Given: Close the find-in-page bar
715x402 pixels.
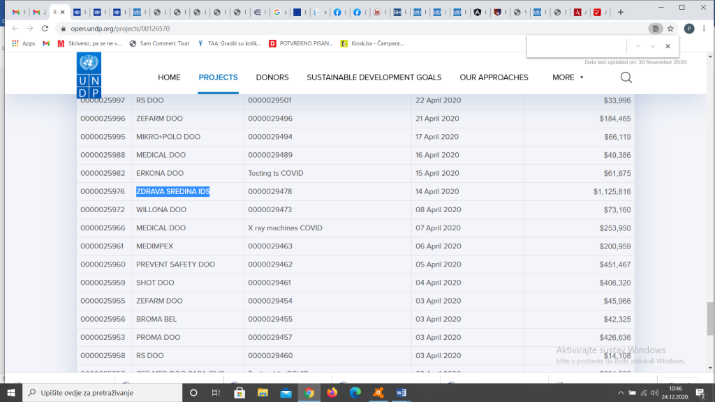Looking at the screenshot, I should pyautogui.click(x=668, y=46).
